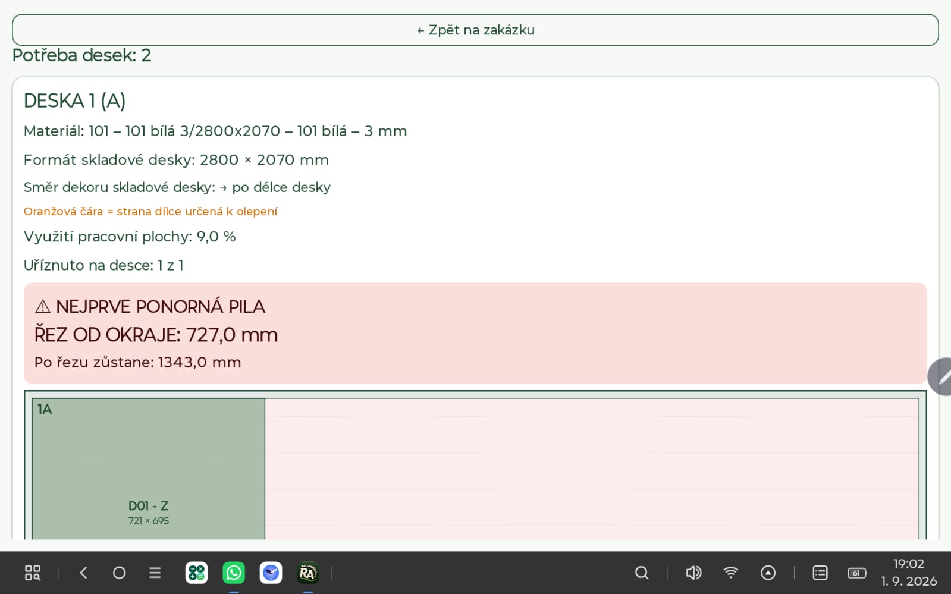Tap the 1A label on board
Image resolution: width=951 pixels, height=594 pixels.
[x=45, y=410]
